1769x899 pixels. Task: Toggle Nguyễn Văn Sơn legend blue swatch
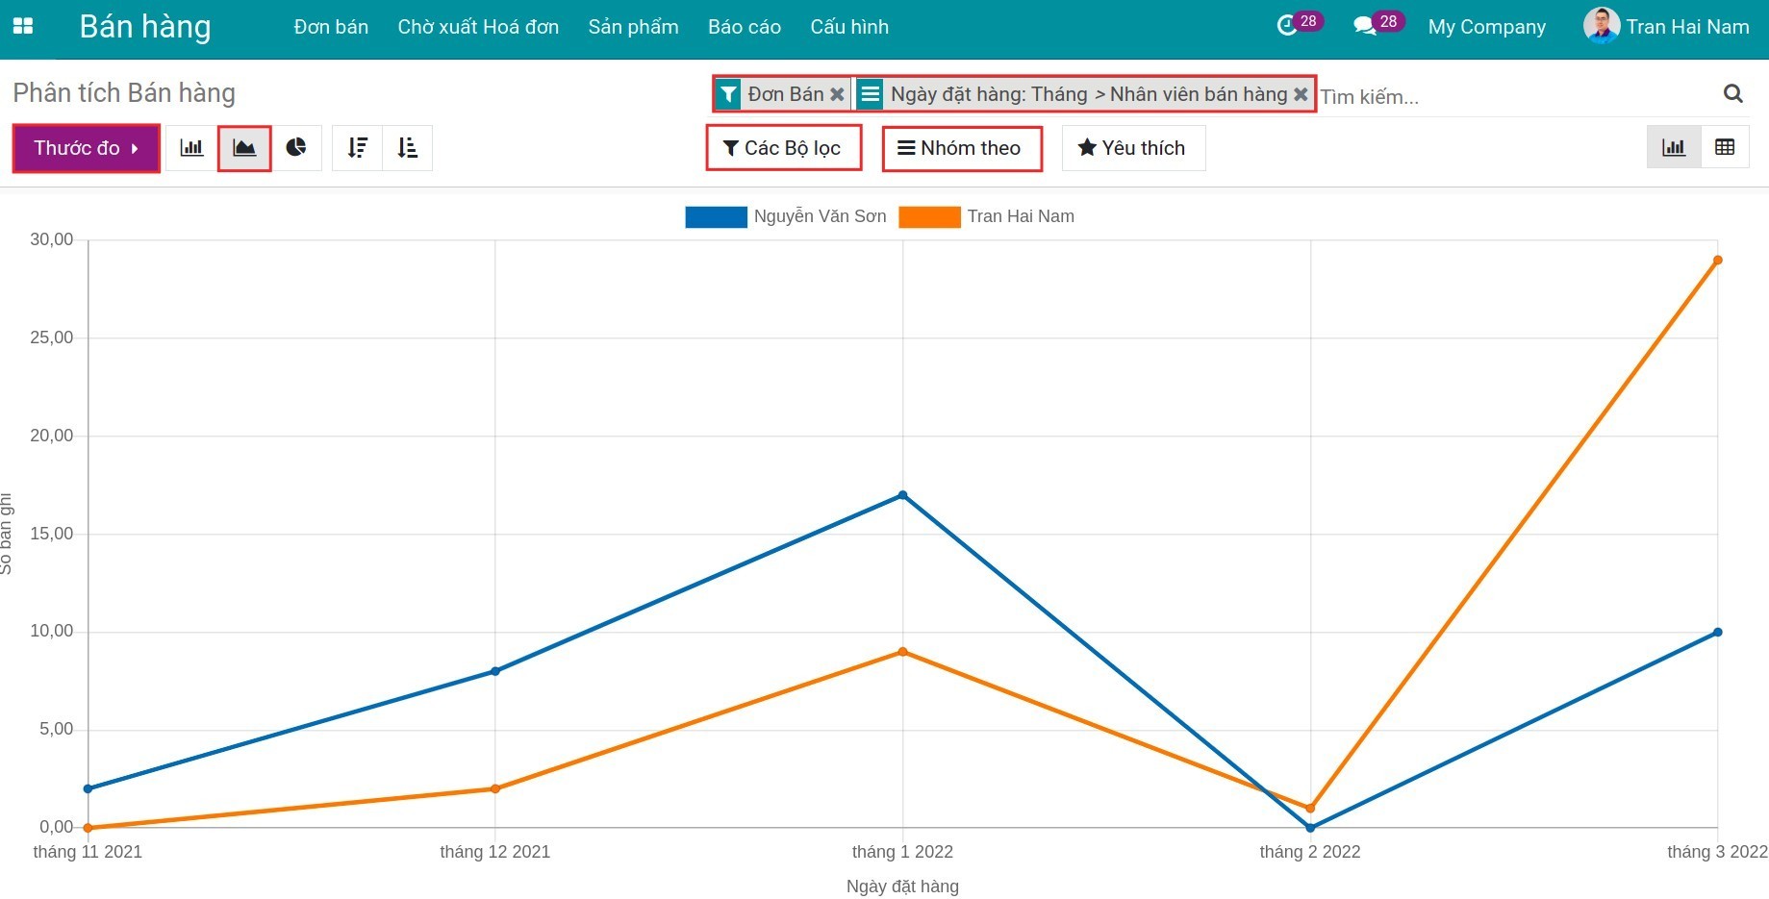[716, 217]
